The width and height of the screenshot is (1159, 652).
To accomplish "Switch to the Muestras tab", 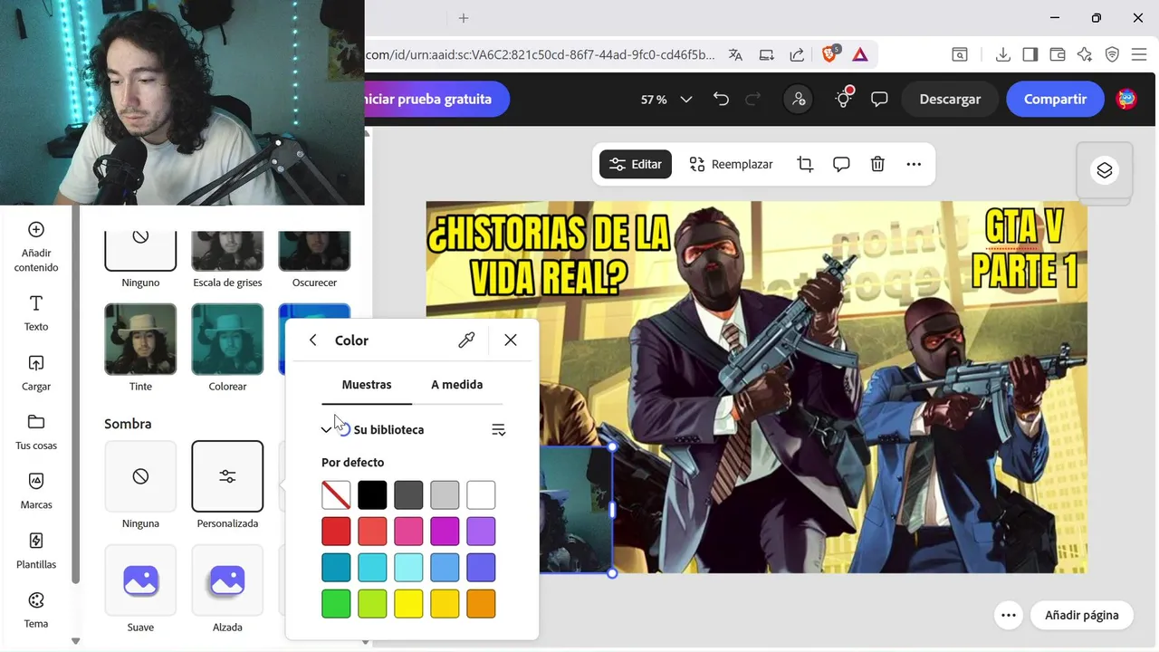I will (367, 385).
